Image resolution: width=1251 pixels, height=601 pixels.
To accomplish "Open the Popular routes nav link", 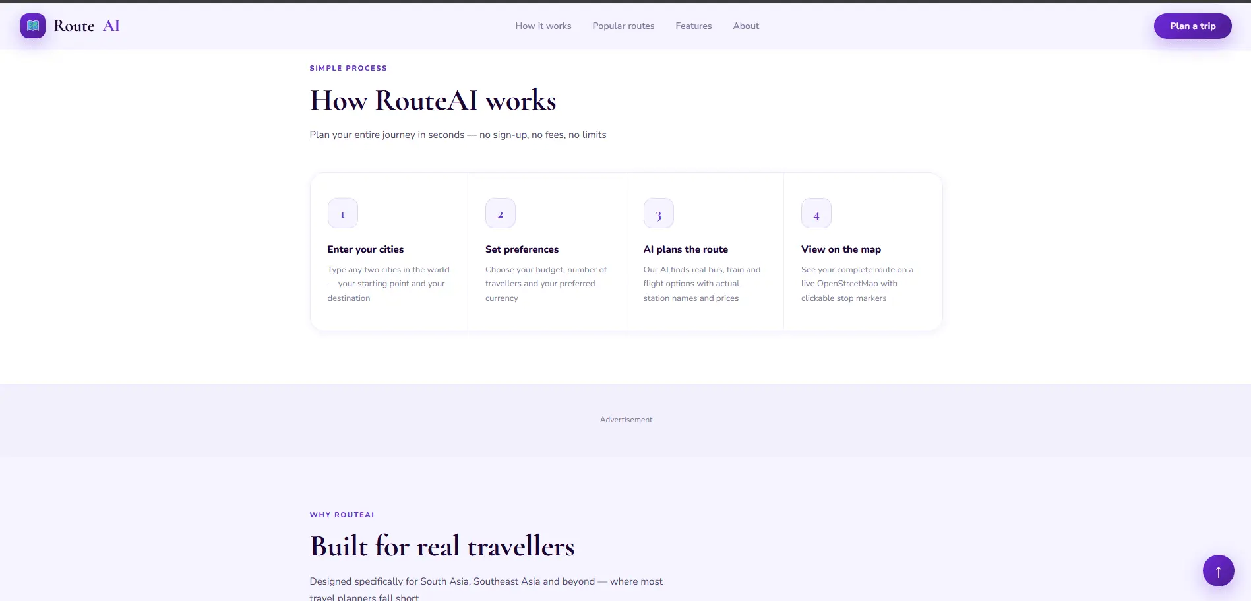I will coord(623,26).
